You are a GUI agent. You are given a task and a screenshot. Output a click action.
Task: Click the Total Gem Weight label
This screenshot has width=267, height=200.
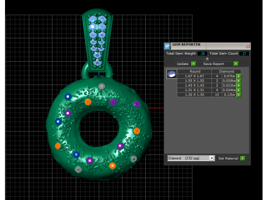click(x=181, y=53)
